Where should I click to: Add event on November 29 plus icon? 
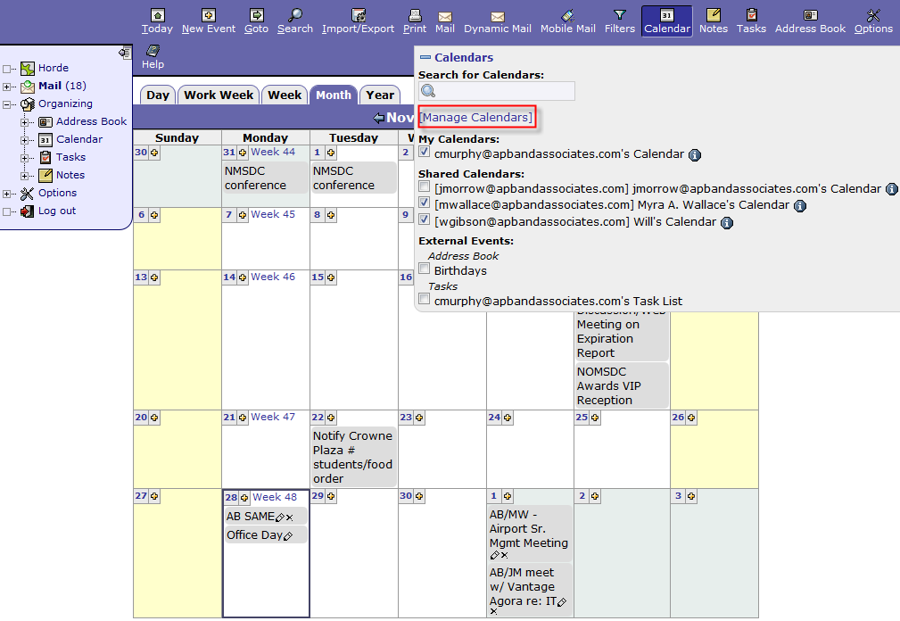[x=331, y=497]
